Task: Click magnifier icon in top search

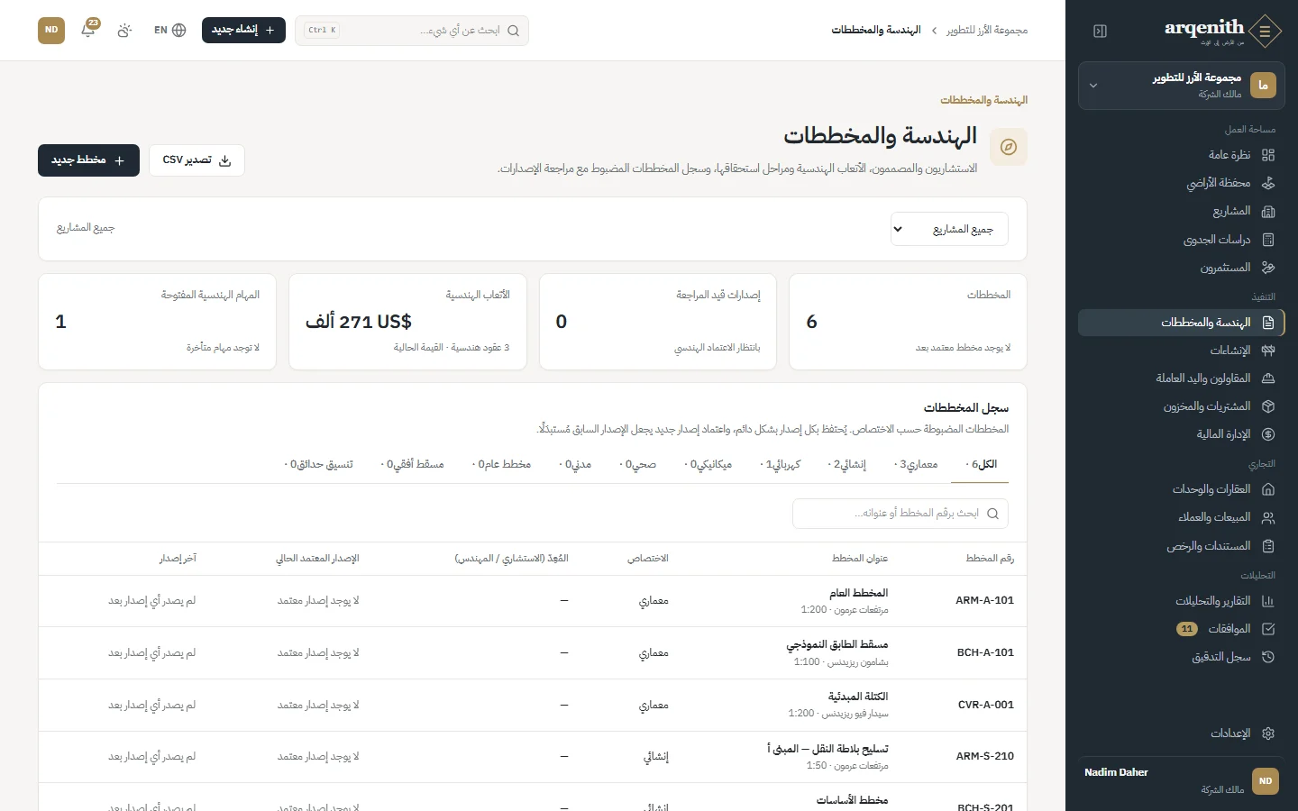Action: click(513, 31)
